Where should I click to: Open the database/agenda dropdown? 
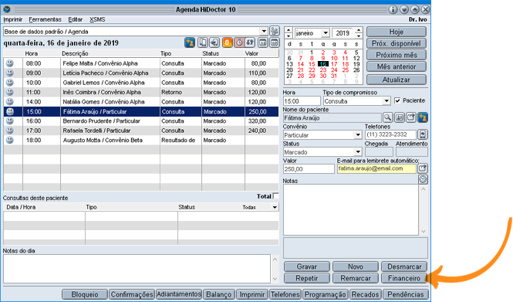click(264, 32)
